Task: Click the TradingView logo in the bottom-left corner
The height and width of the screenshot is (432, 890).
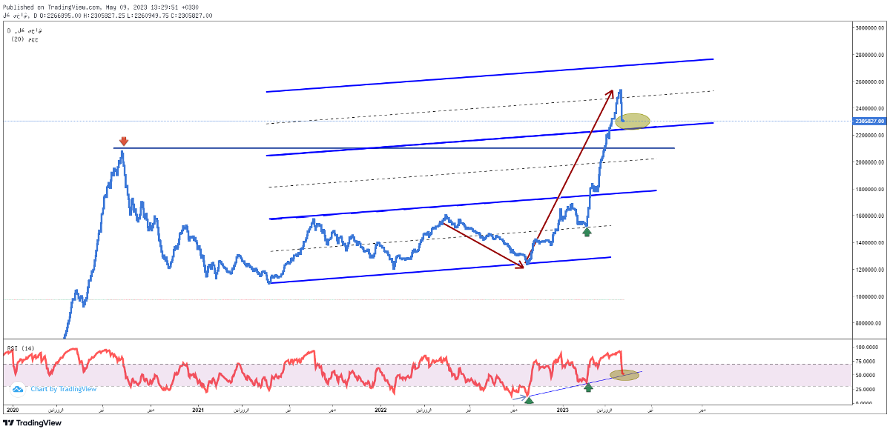Action: coord(33,423)
